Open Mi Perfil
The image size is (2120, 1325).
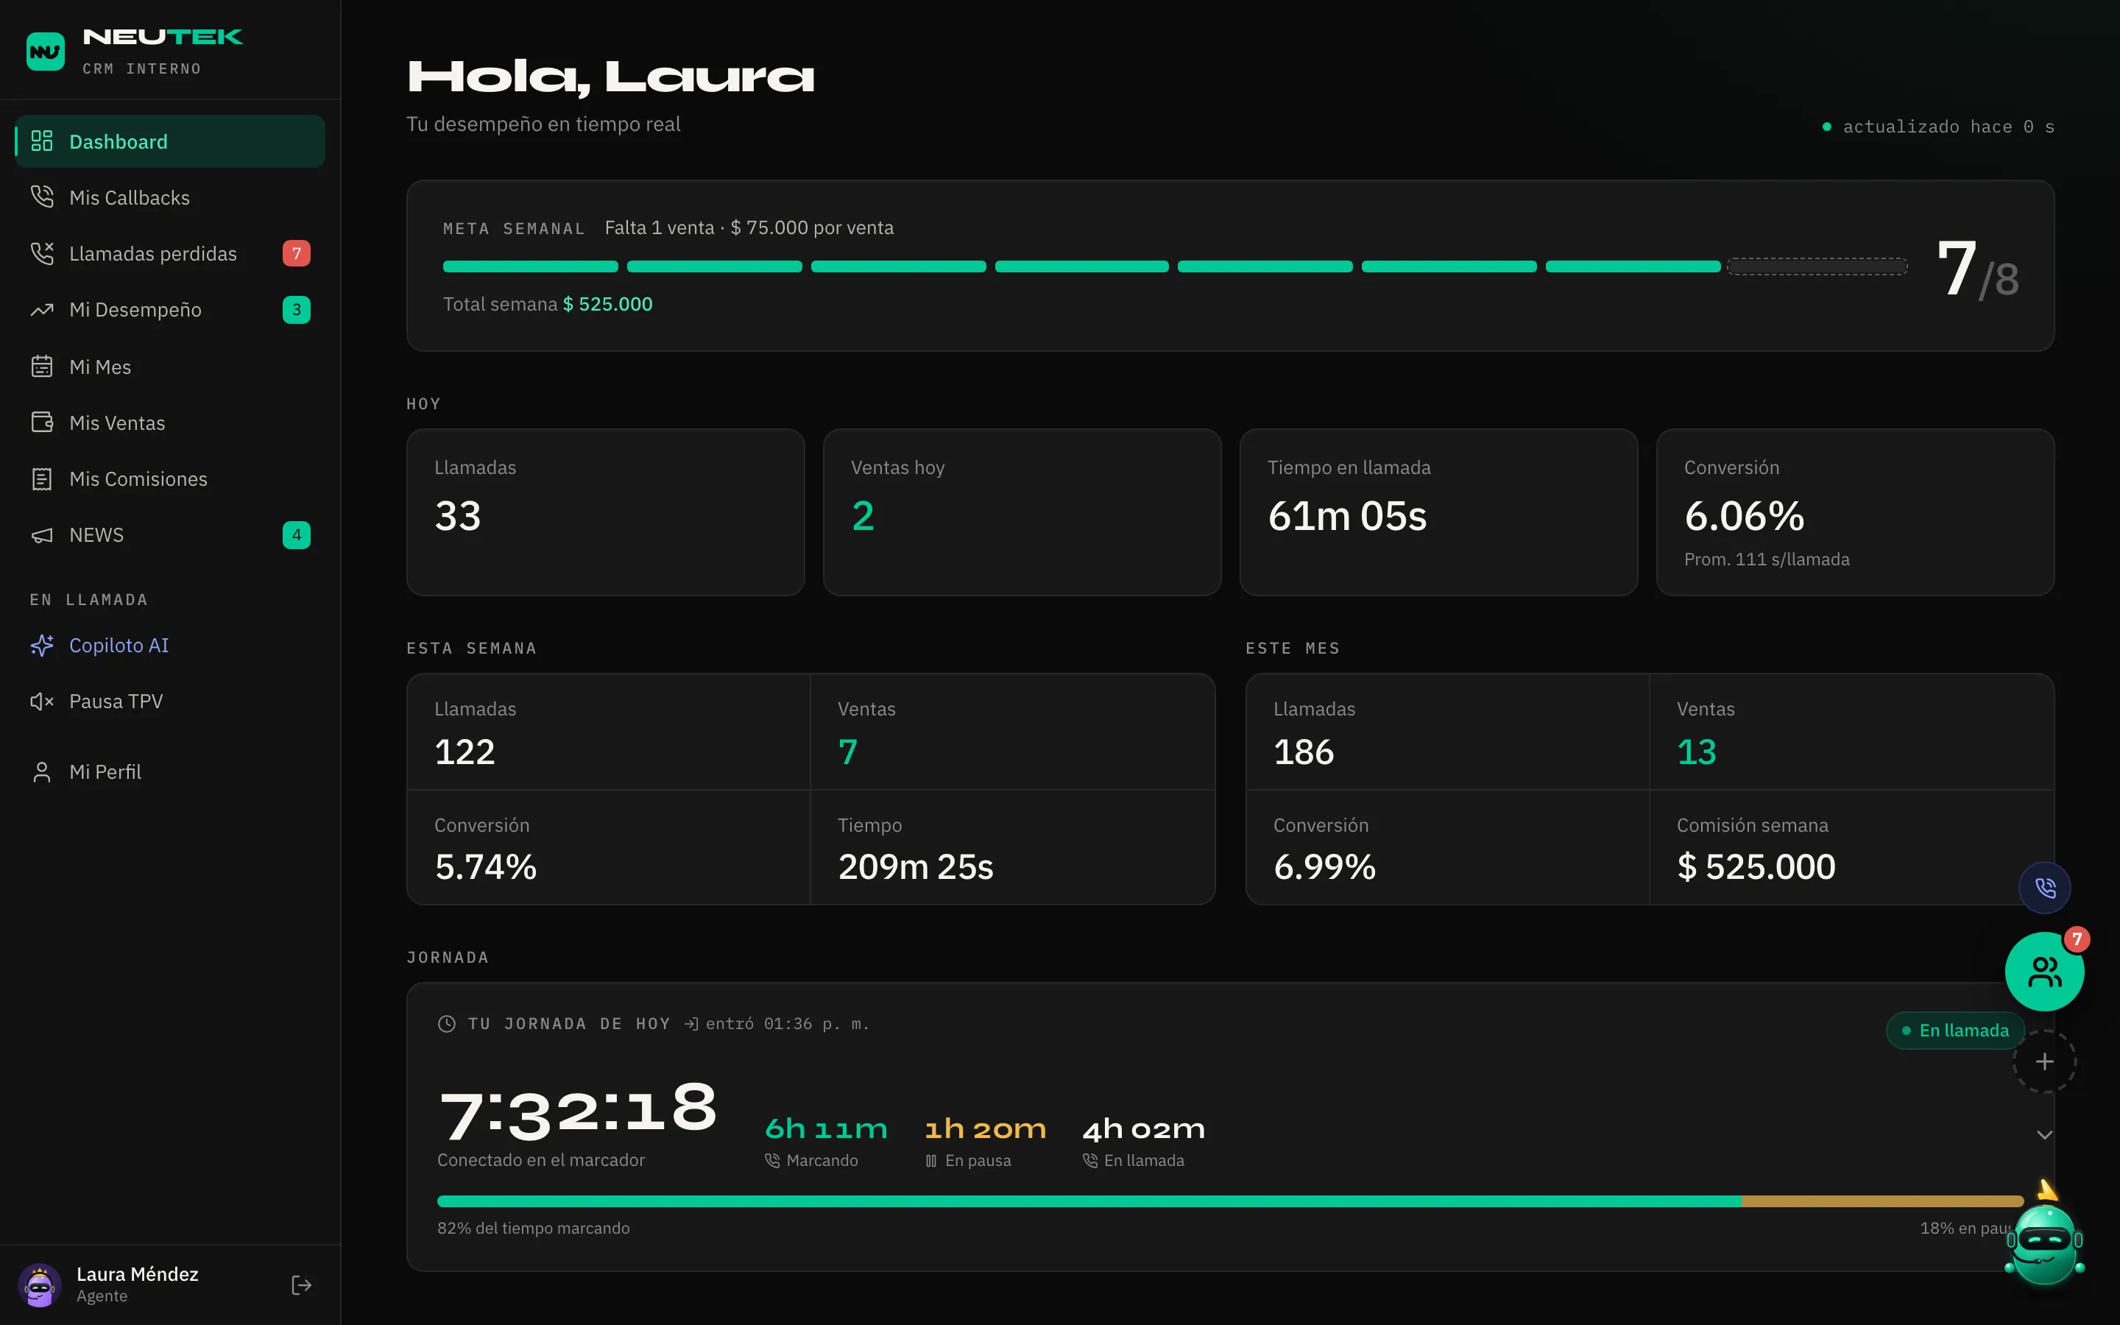click(170, 772)
